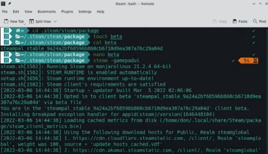Toggle the pin icon in the title bar
Screen dimensions: 268x154
9,4
